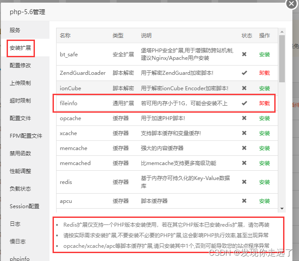Install the ionCube extension

coord(264,88)
